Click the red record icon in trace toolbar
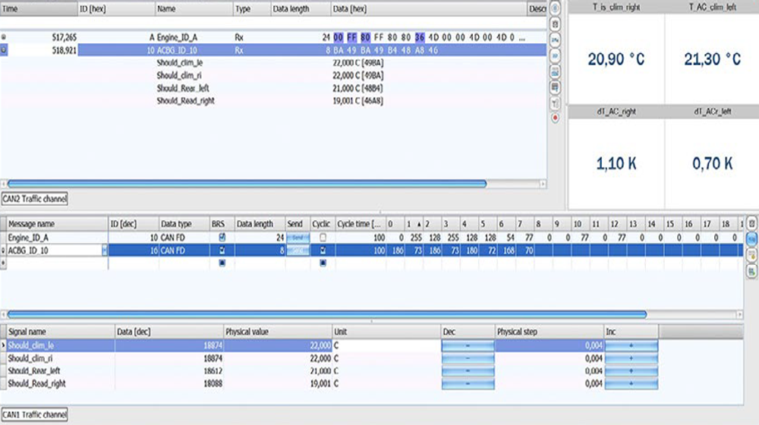759x425 pixels. 556,118
